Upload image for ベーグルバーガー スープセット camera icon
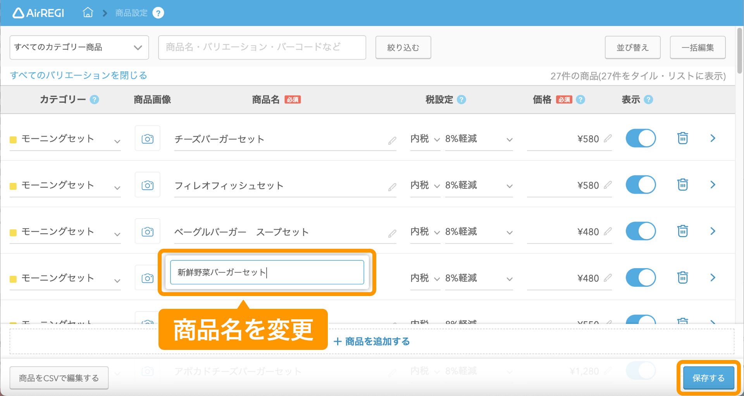 click(x=147, y=231)
